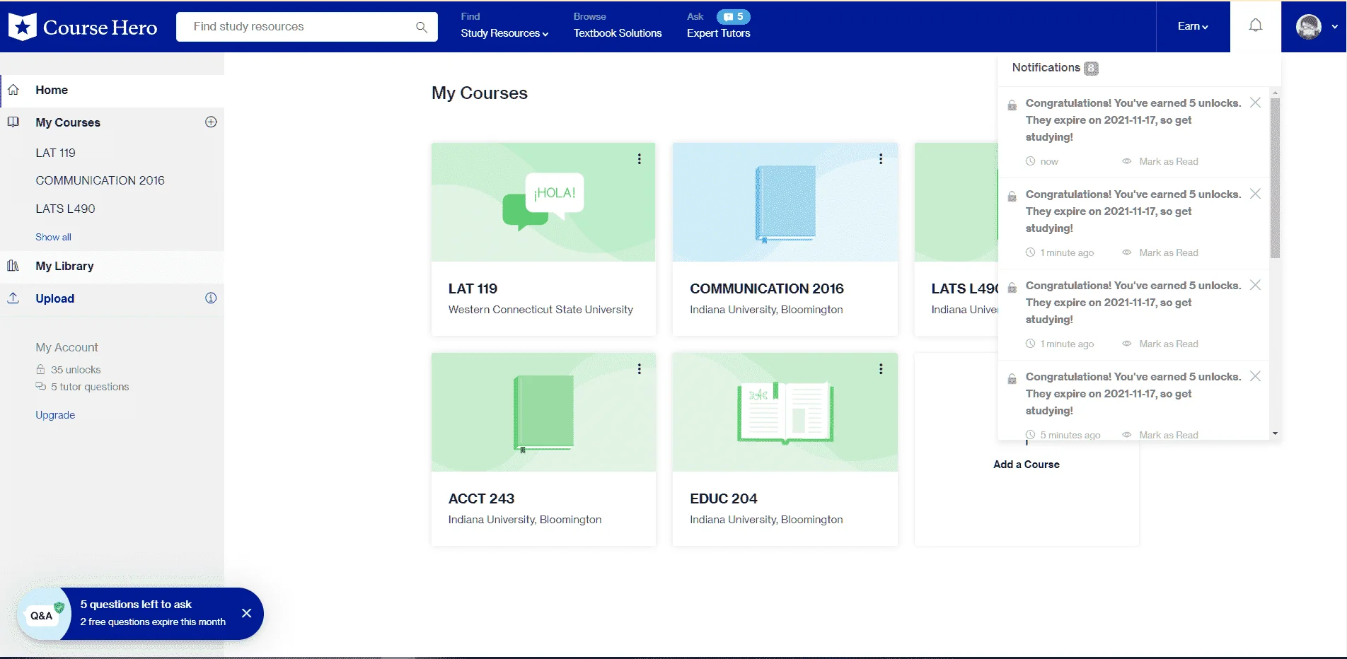1347x659 pixels.
Task: Click the Upload info icon
Action: (211, 298)
